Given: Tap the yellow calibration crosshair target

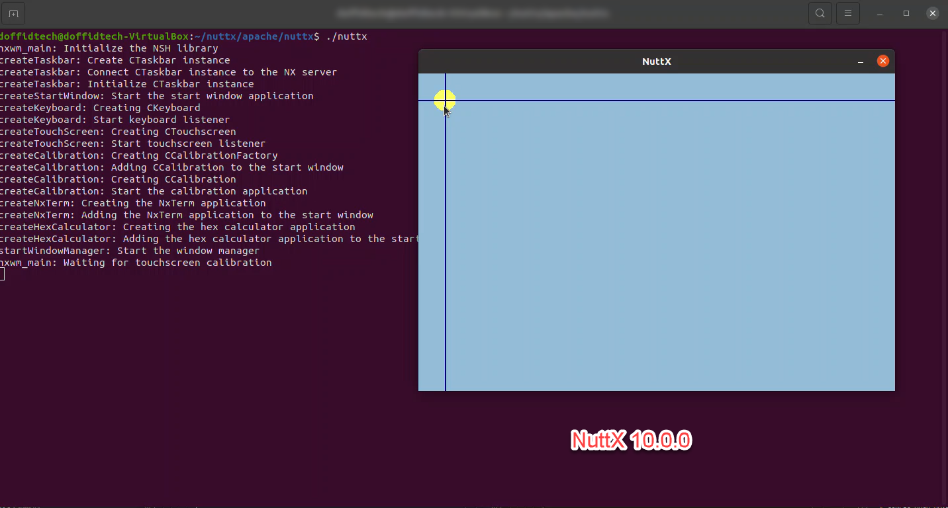Looking at the screenshot, I should (445, 101).
